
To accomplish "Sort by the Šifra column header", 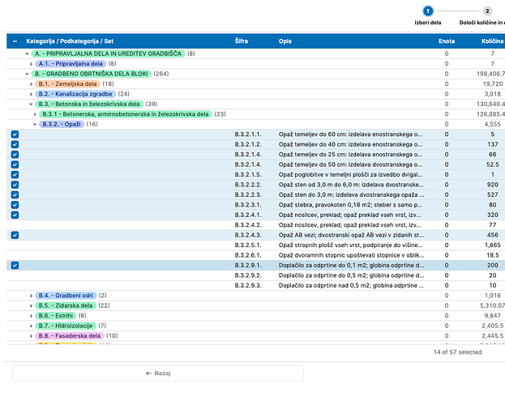I will [242, 41].
